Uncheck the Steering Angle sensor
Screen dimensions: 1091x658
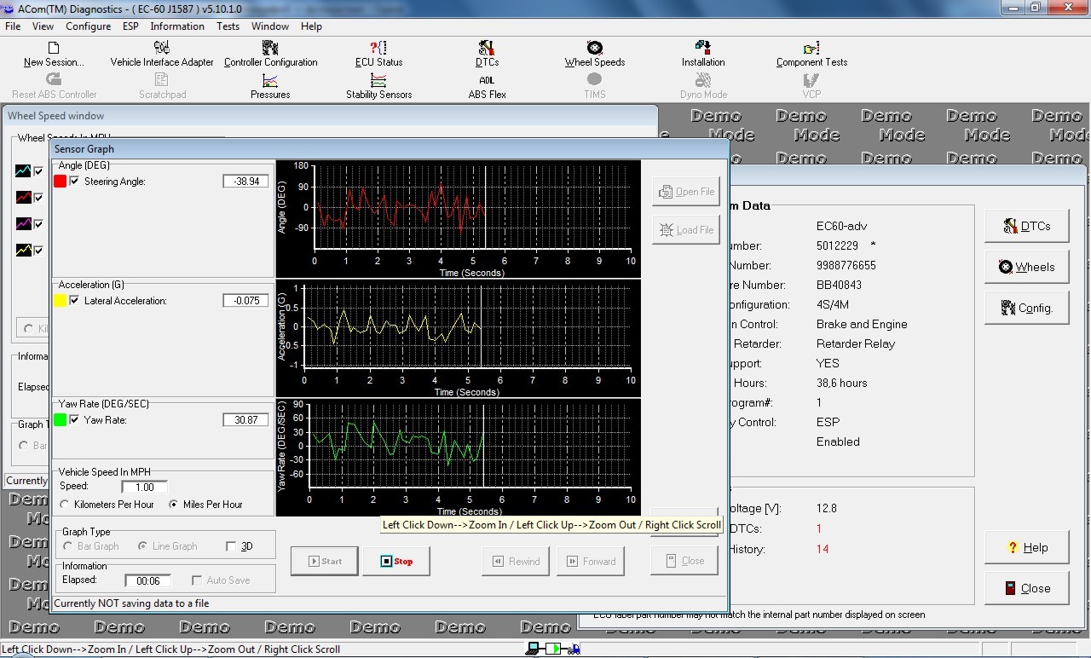pyautogui.click(x=73, y=181)
